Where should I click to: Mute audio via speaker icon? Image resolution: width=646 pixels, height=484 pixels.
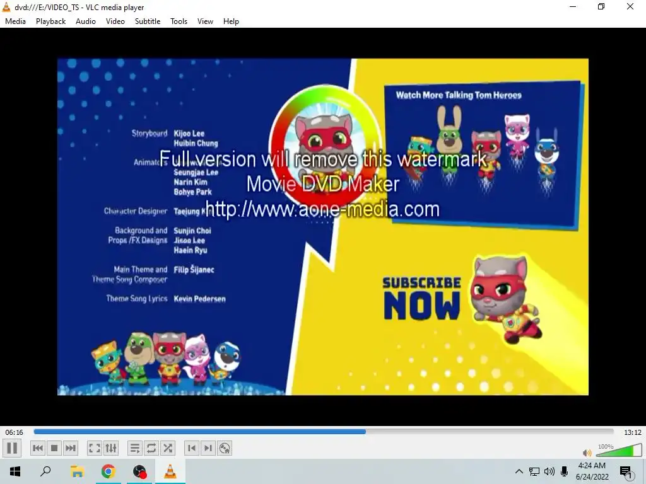[587, 452]
